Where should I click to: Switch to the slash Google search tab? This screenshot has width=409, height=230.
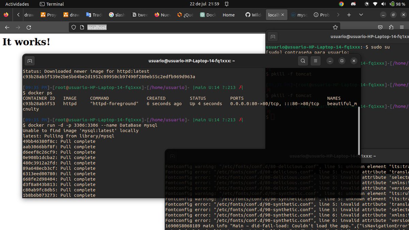[x=117, y=15]
